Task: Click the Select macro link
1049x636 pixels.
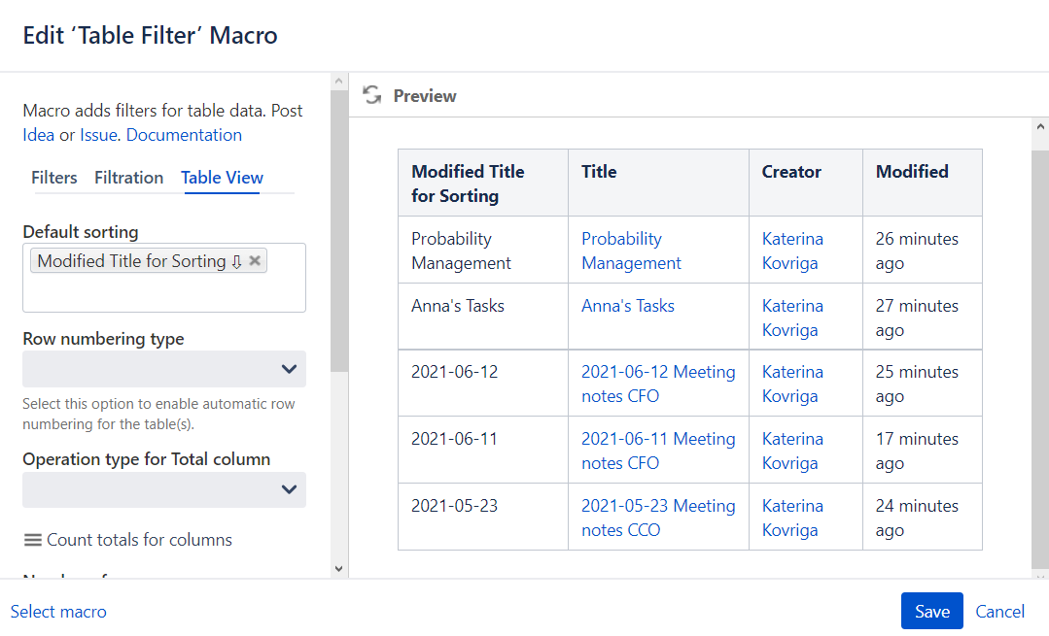Action: click(x=58, y=611)
